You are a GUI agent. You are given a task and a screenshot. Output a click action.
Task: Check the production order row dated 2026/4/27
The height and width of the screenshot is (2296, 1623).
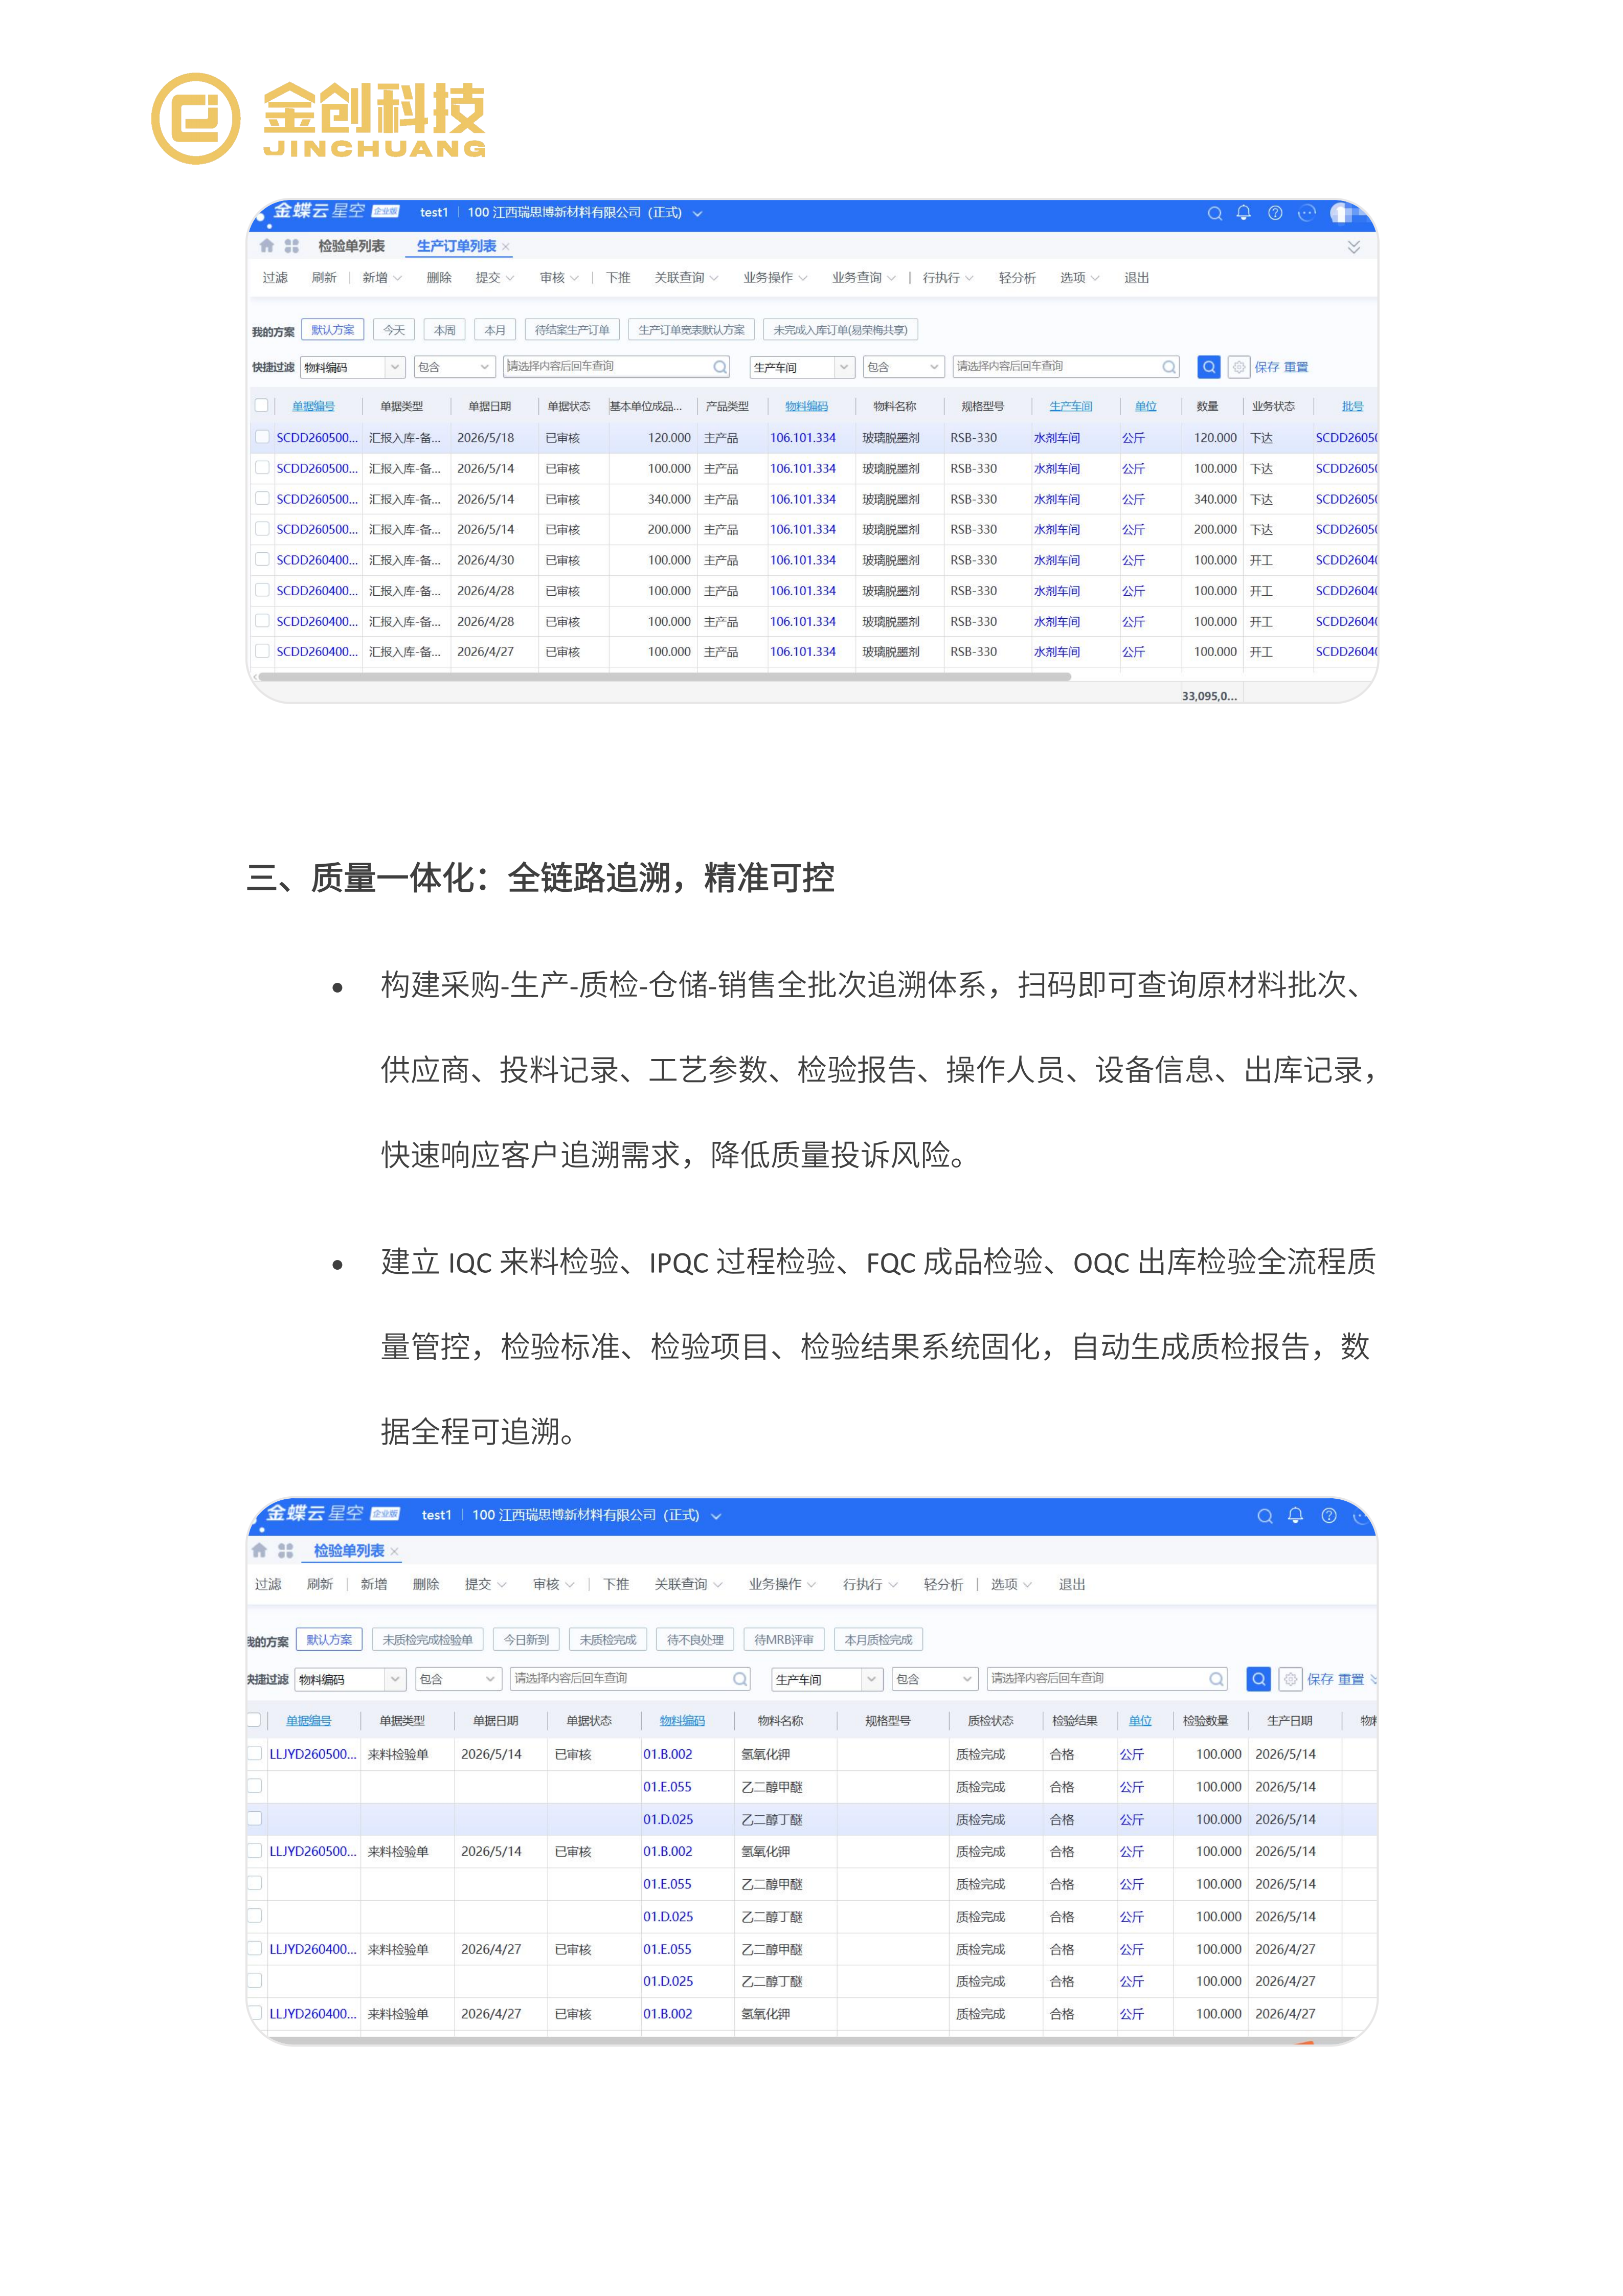click(261, 651)
